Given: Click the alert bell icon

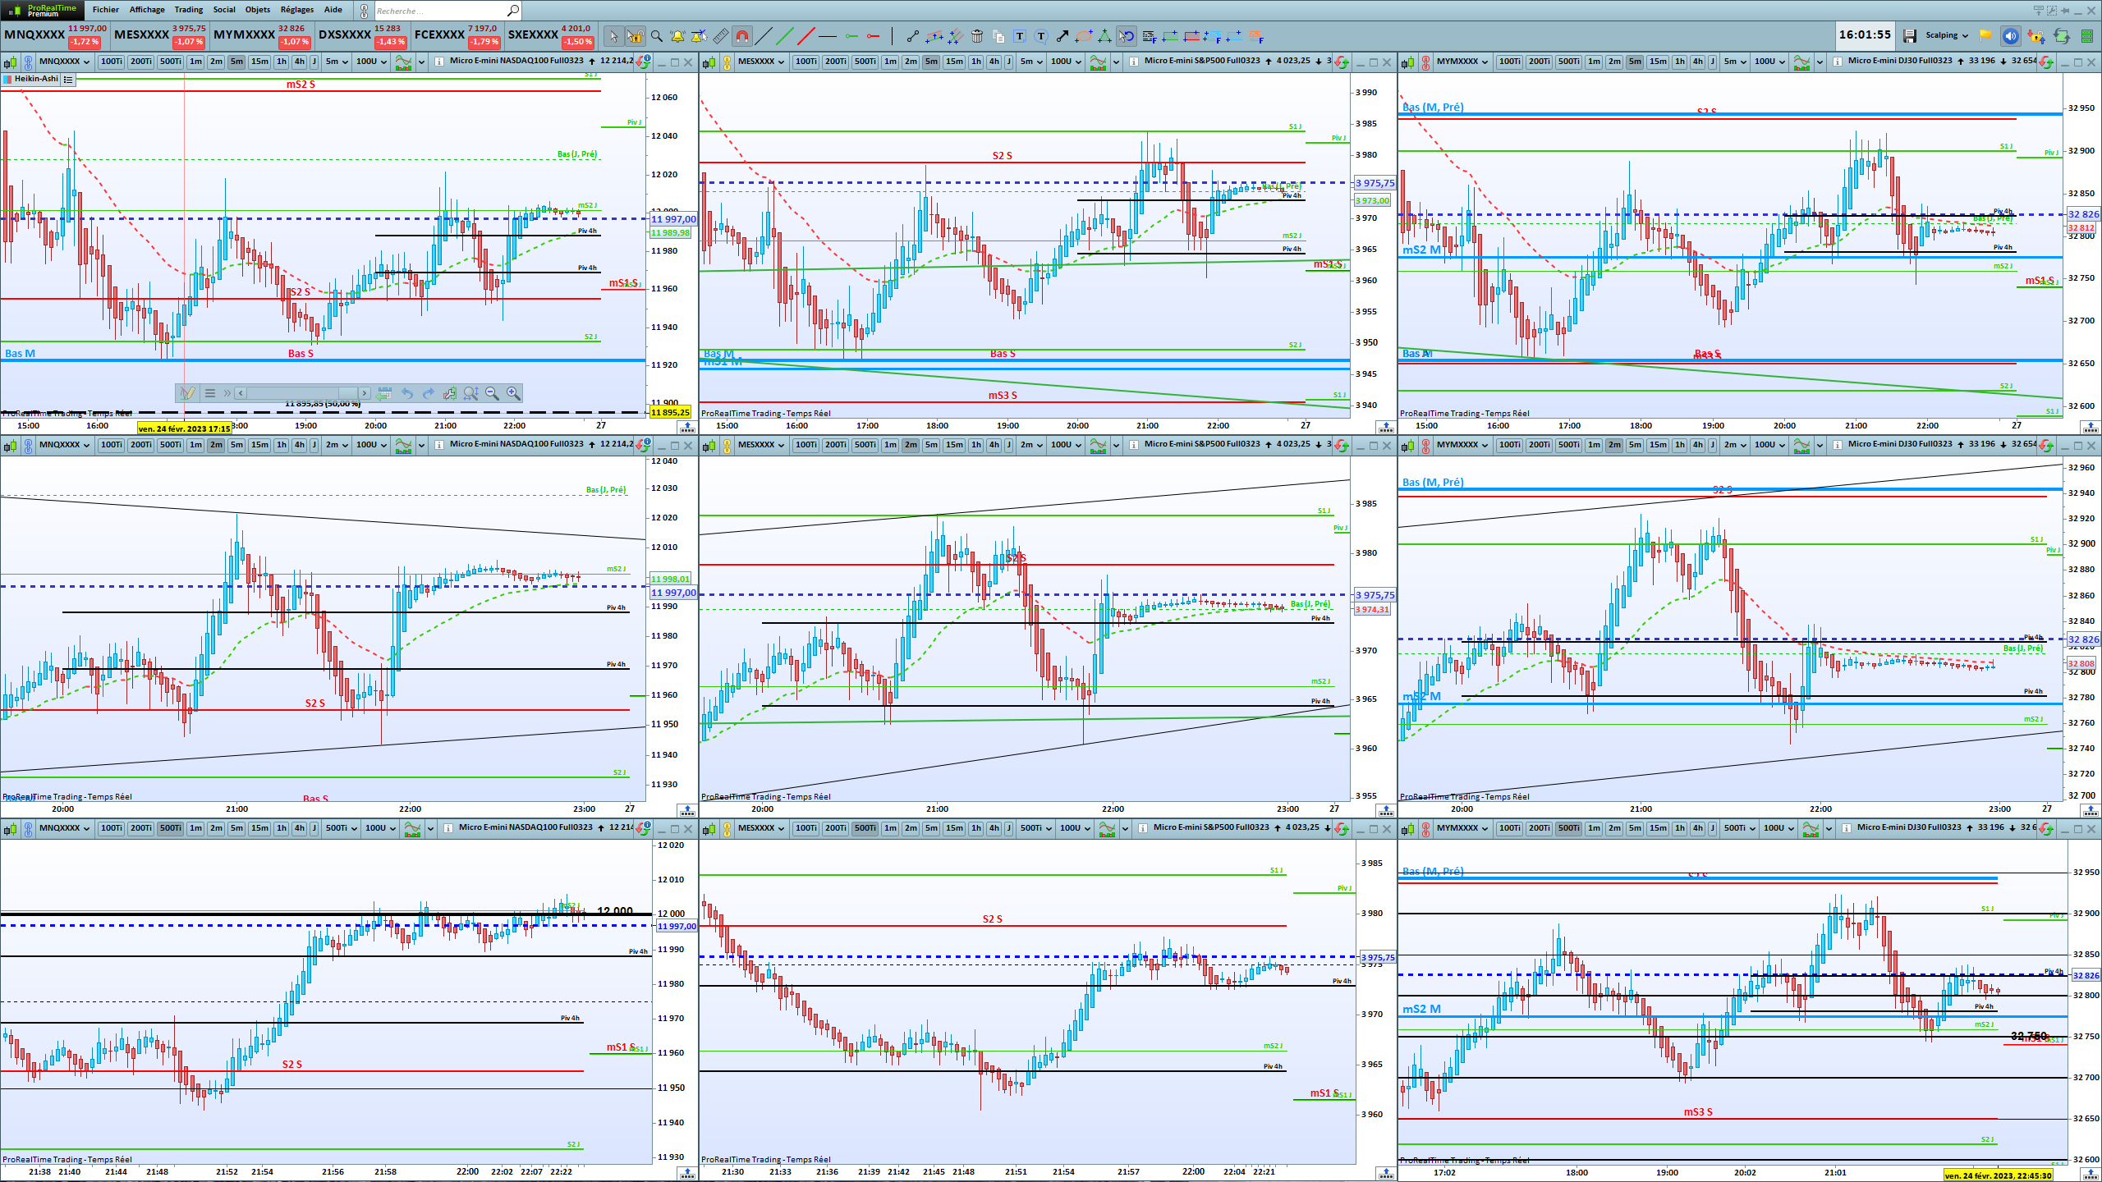Looking at the screenshot, I should tap(677, 36).
